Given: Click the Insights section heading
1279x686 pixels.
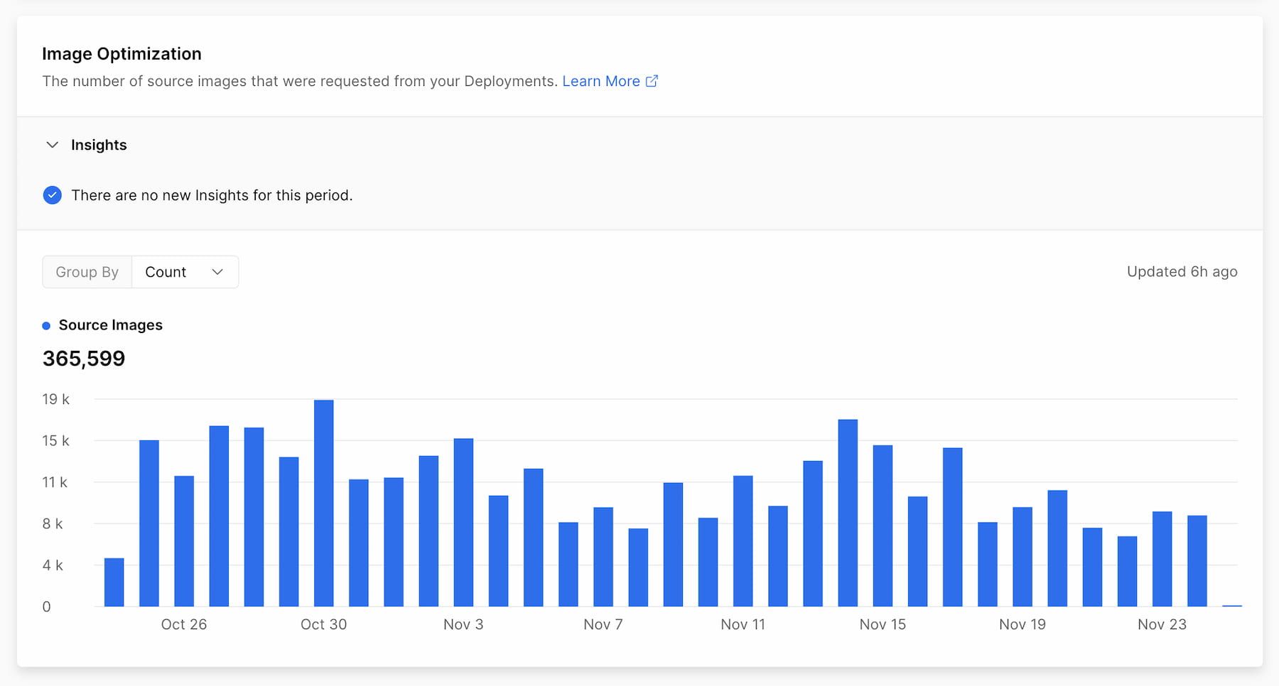Looking at the screenshot, I should coord(99,145).
